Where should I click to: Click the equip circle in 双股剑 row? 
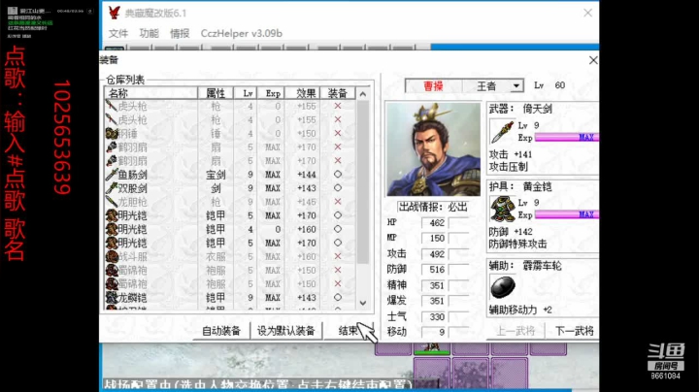click(x=338, y=188)
